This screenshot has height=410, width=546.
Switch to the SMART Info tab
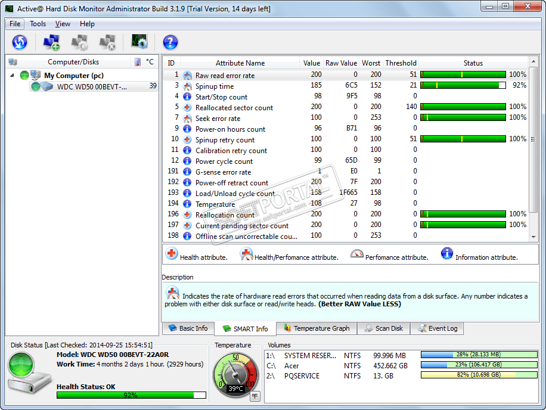245,328
